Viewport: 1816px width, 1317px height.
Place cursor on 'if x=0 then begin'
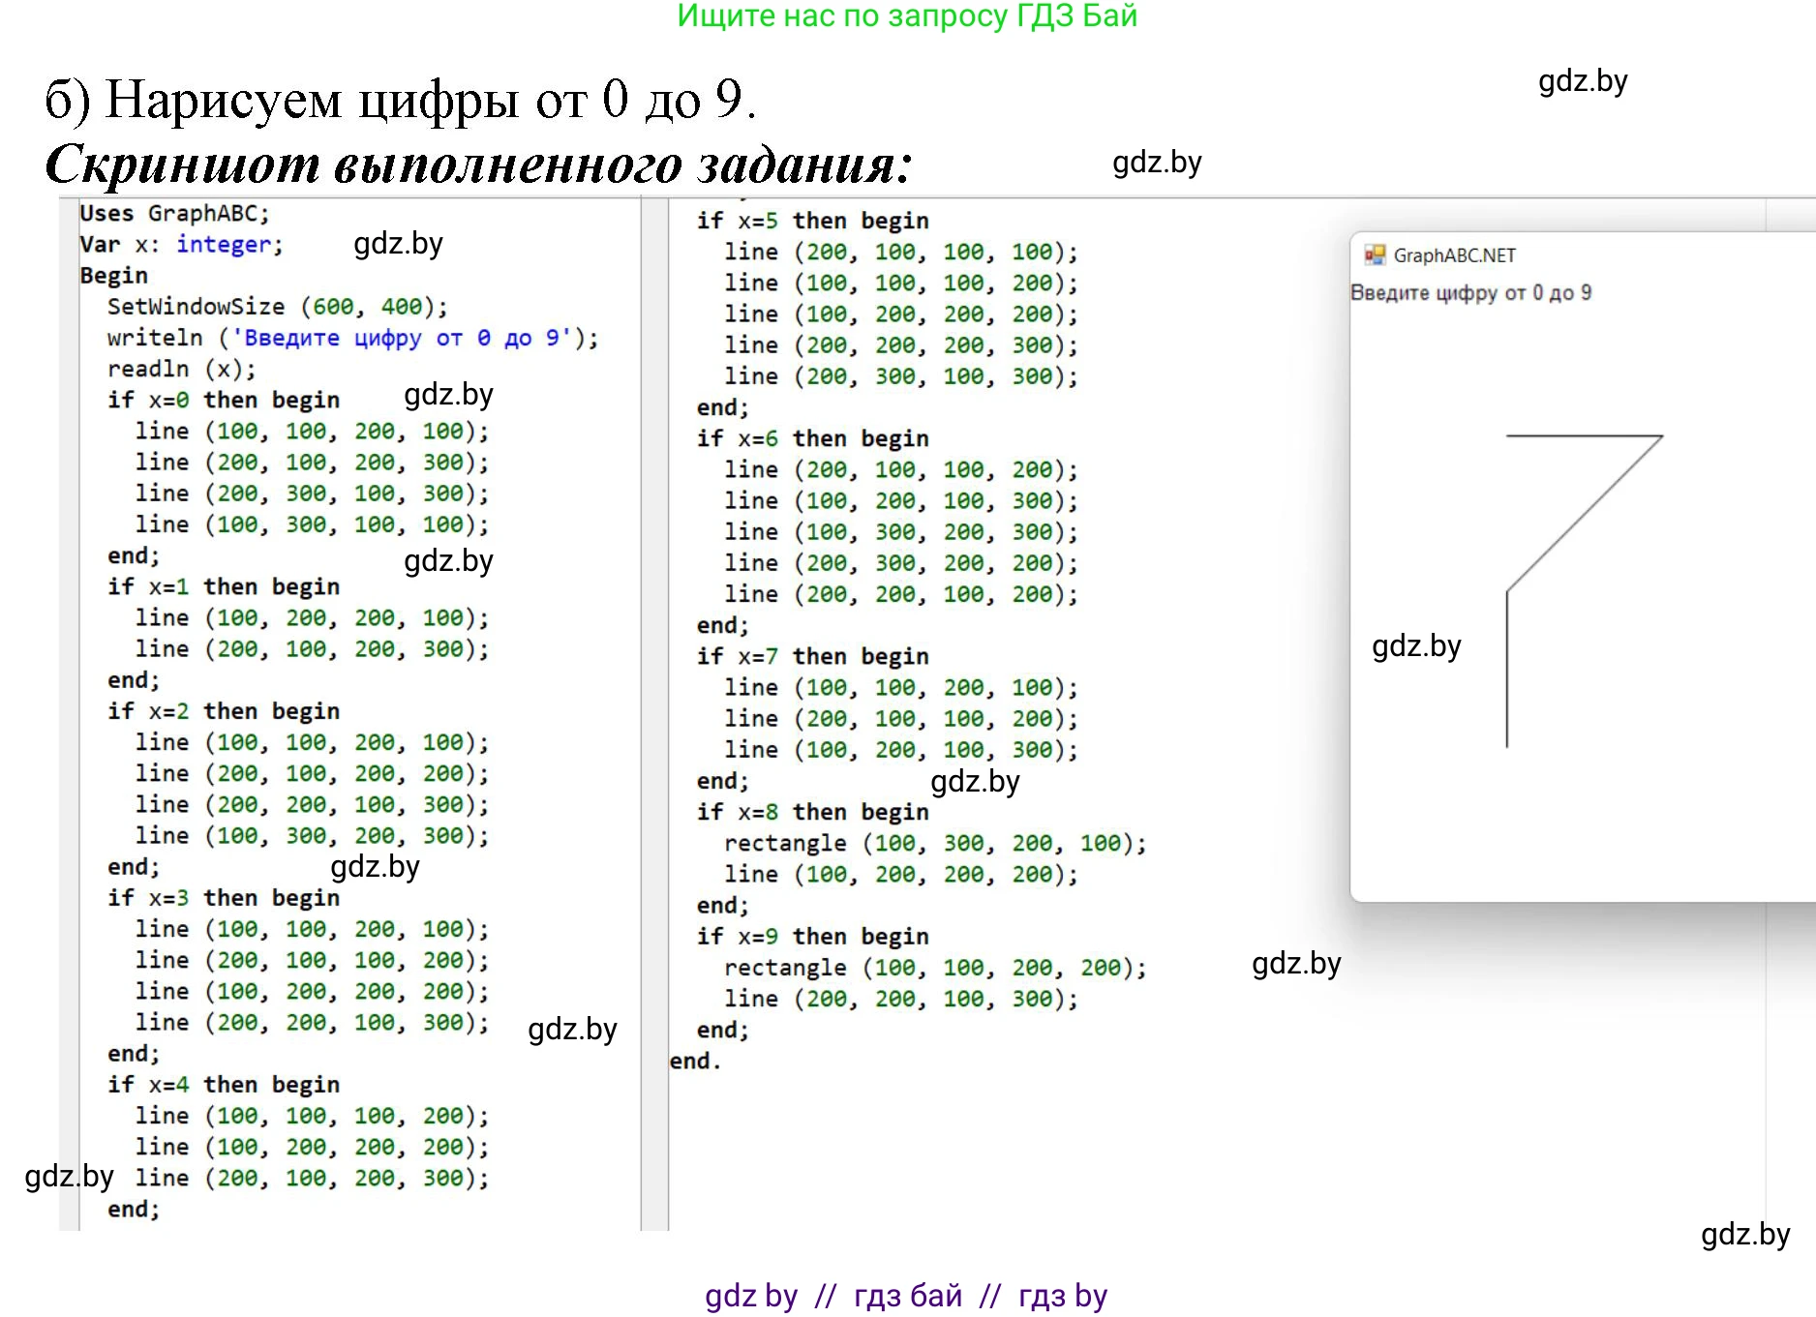(x=223, y=400)
